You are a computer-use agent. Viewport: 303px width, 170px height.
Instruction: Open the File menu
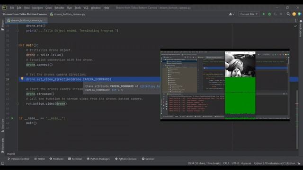click(x=12, y=8)
